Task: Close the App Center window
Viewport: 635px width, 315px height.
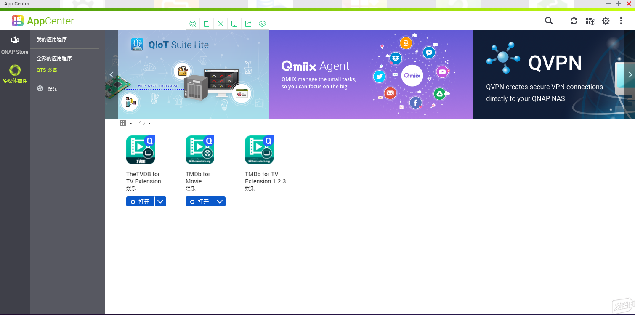Action: [629, 3]
